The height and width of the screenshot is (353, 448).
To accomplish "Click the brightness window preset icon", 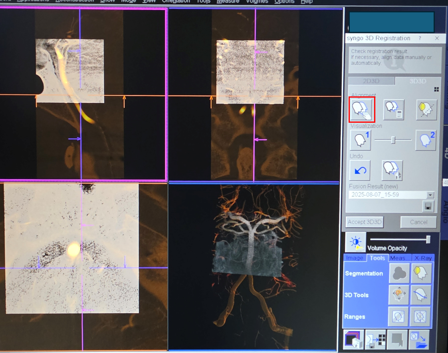I will 356,243.
